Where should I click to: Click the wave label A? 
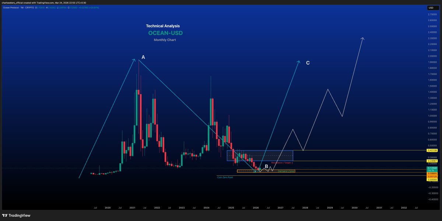click(143, 57)
